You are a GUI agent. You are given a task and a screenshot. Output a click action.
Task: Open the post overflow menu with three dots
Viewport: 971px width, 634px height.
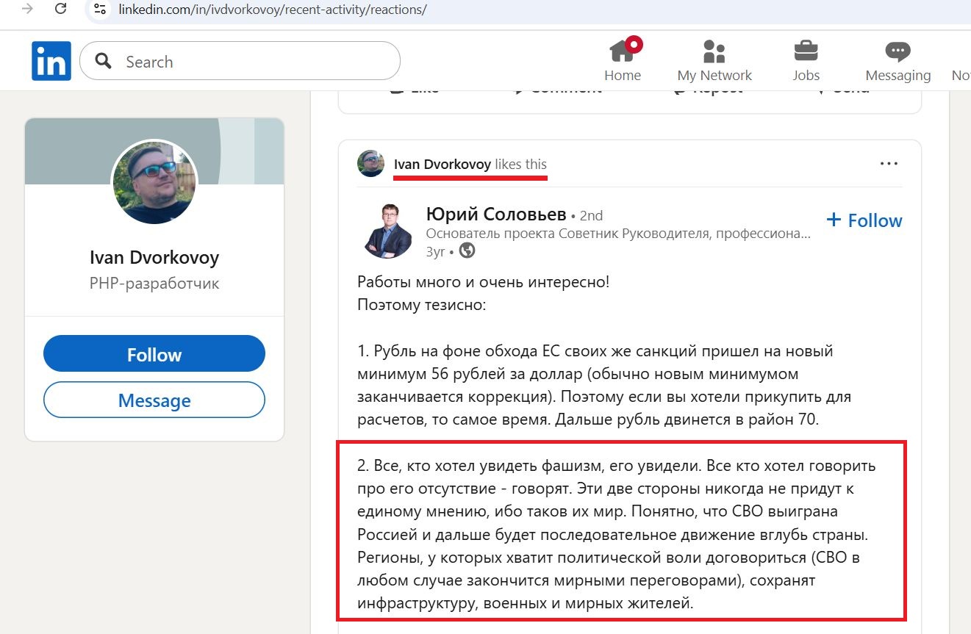tap(889, 163)
